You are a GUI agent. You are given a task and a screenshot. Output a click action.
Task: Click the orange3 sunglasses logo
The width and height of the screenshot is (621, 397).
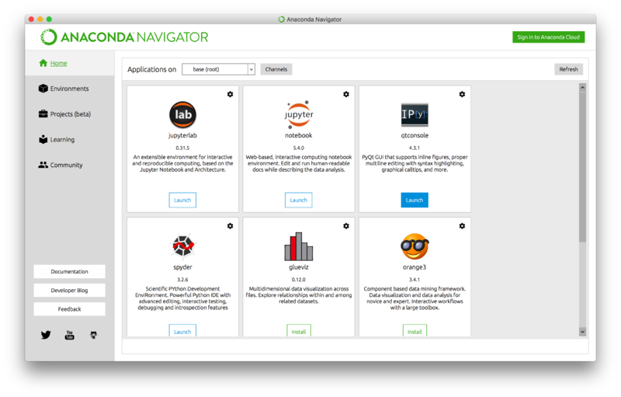coord(415,246)
